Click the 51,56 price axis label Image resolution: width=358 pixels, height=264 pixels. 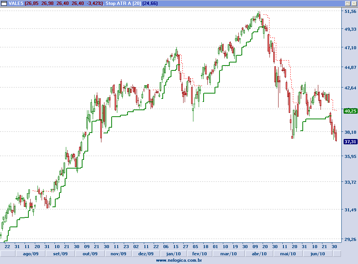(350, 11)
